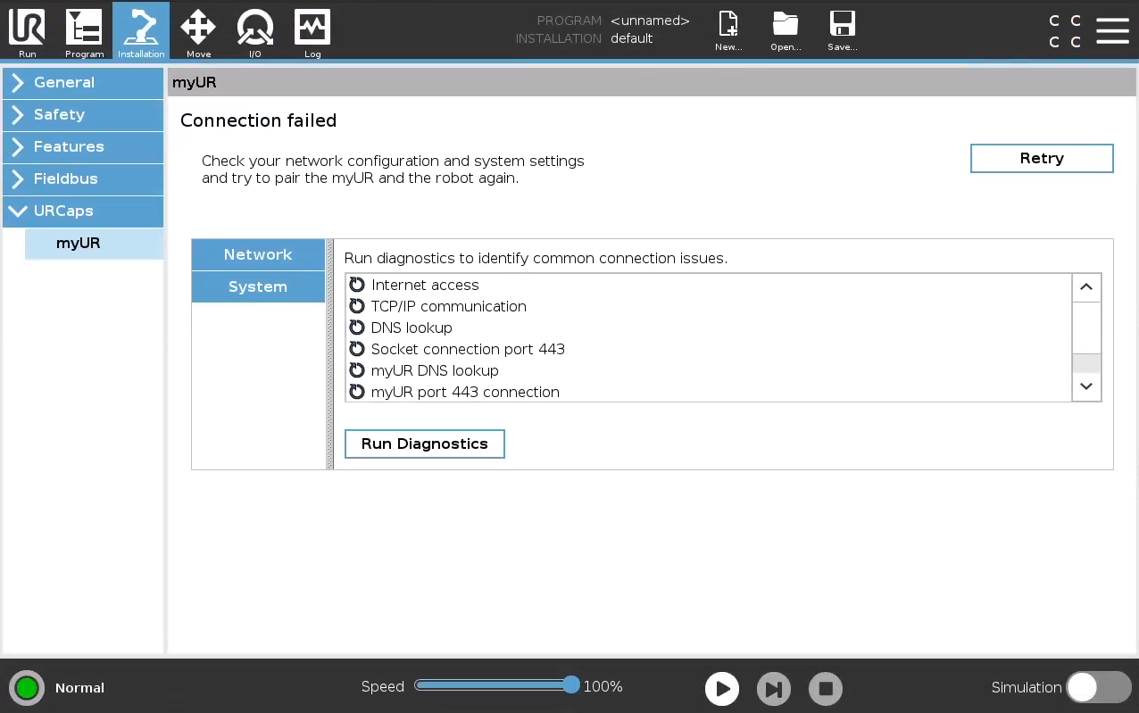Toggle the Simulation switch

[1098, 687]
